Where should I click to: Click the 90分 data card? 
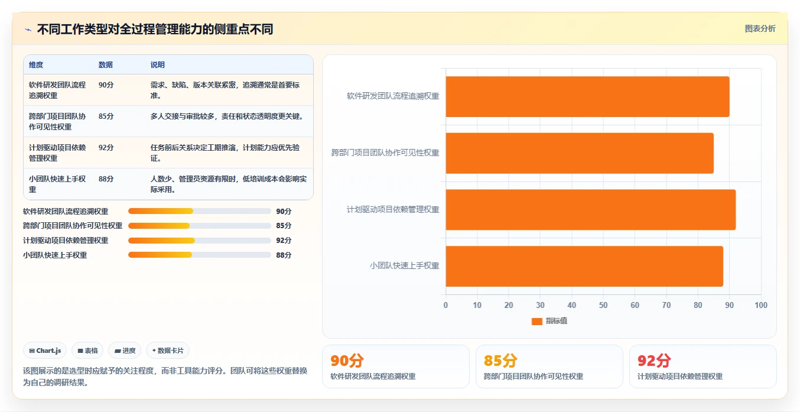click(396, 366)
